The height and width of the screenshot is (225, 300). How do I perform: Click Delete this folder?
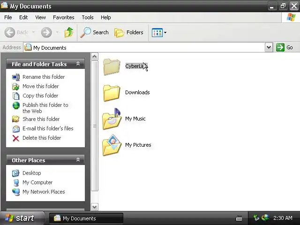pos(42,138)
